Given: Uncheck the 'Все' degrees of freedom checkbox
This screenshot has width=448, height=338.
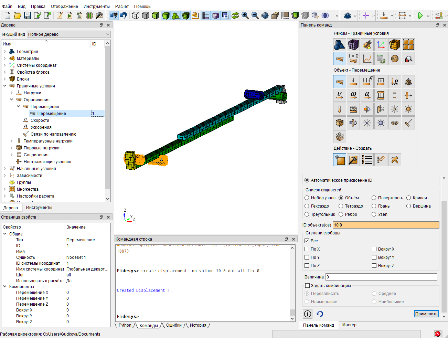Looking at the screenshot, I should coord(307,241).
